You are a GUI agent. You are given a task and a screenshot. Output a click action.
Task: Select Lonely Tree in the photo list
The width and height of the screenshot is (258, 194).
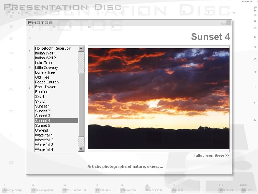tap(56, 72)
